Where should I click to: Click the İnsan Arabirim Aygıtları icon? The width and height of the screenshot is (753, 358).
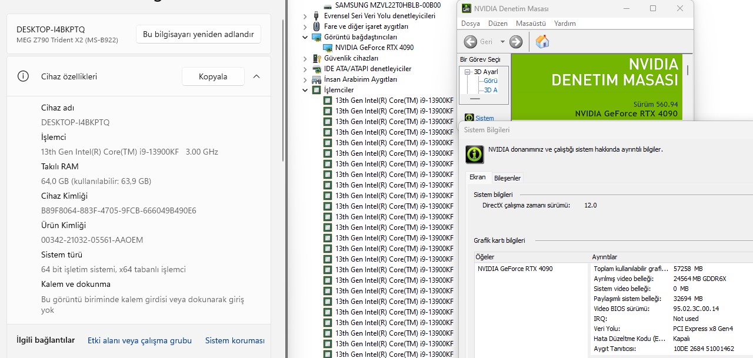pos(316,79)
